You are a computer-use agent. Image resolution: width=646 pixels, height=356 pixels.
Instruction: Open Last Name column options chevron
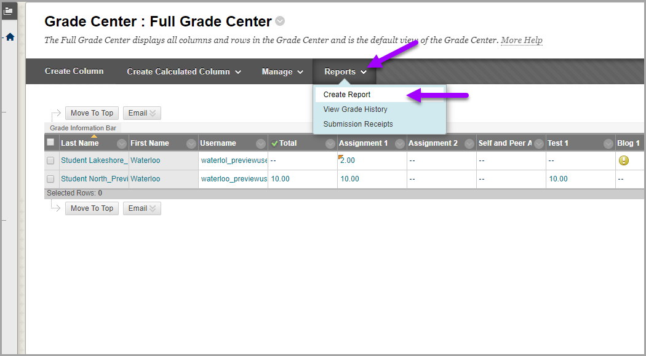coord(122,143)
